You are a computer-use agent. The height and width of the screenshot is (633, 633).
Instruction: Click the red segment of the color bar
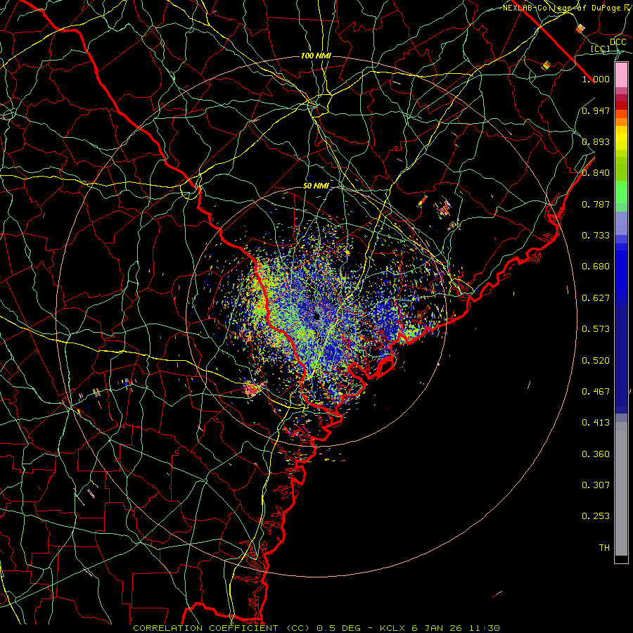[621, 105]
